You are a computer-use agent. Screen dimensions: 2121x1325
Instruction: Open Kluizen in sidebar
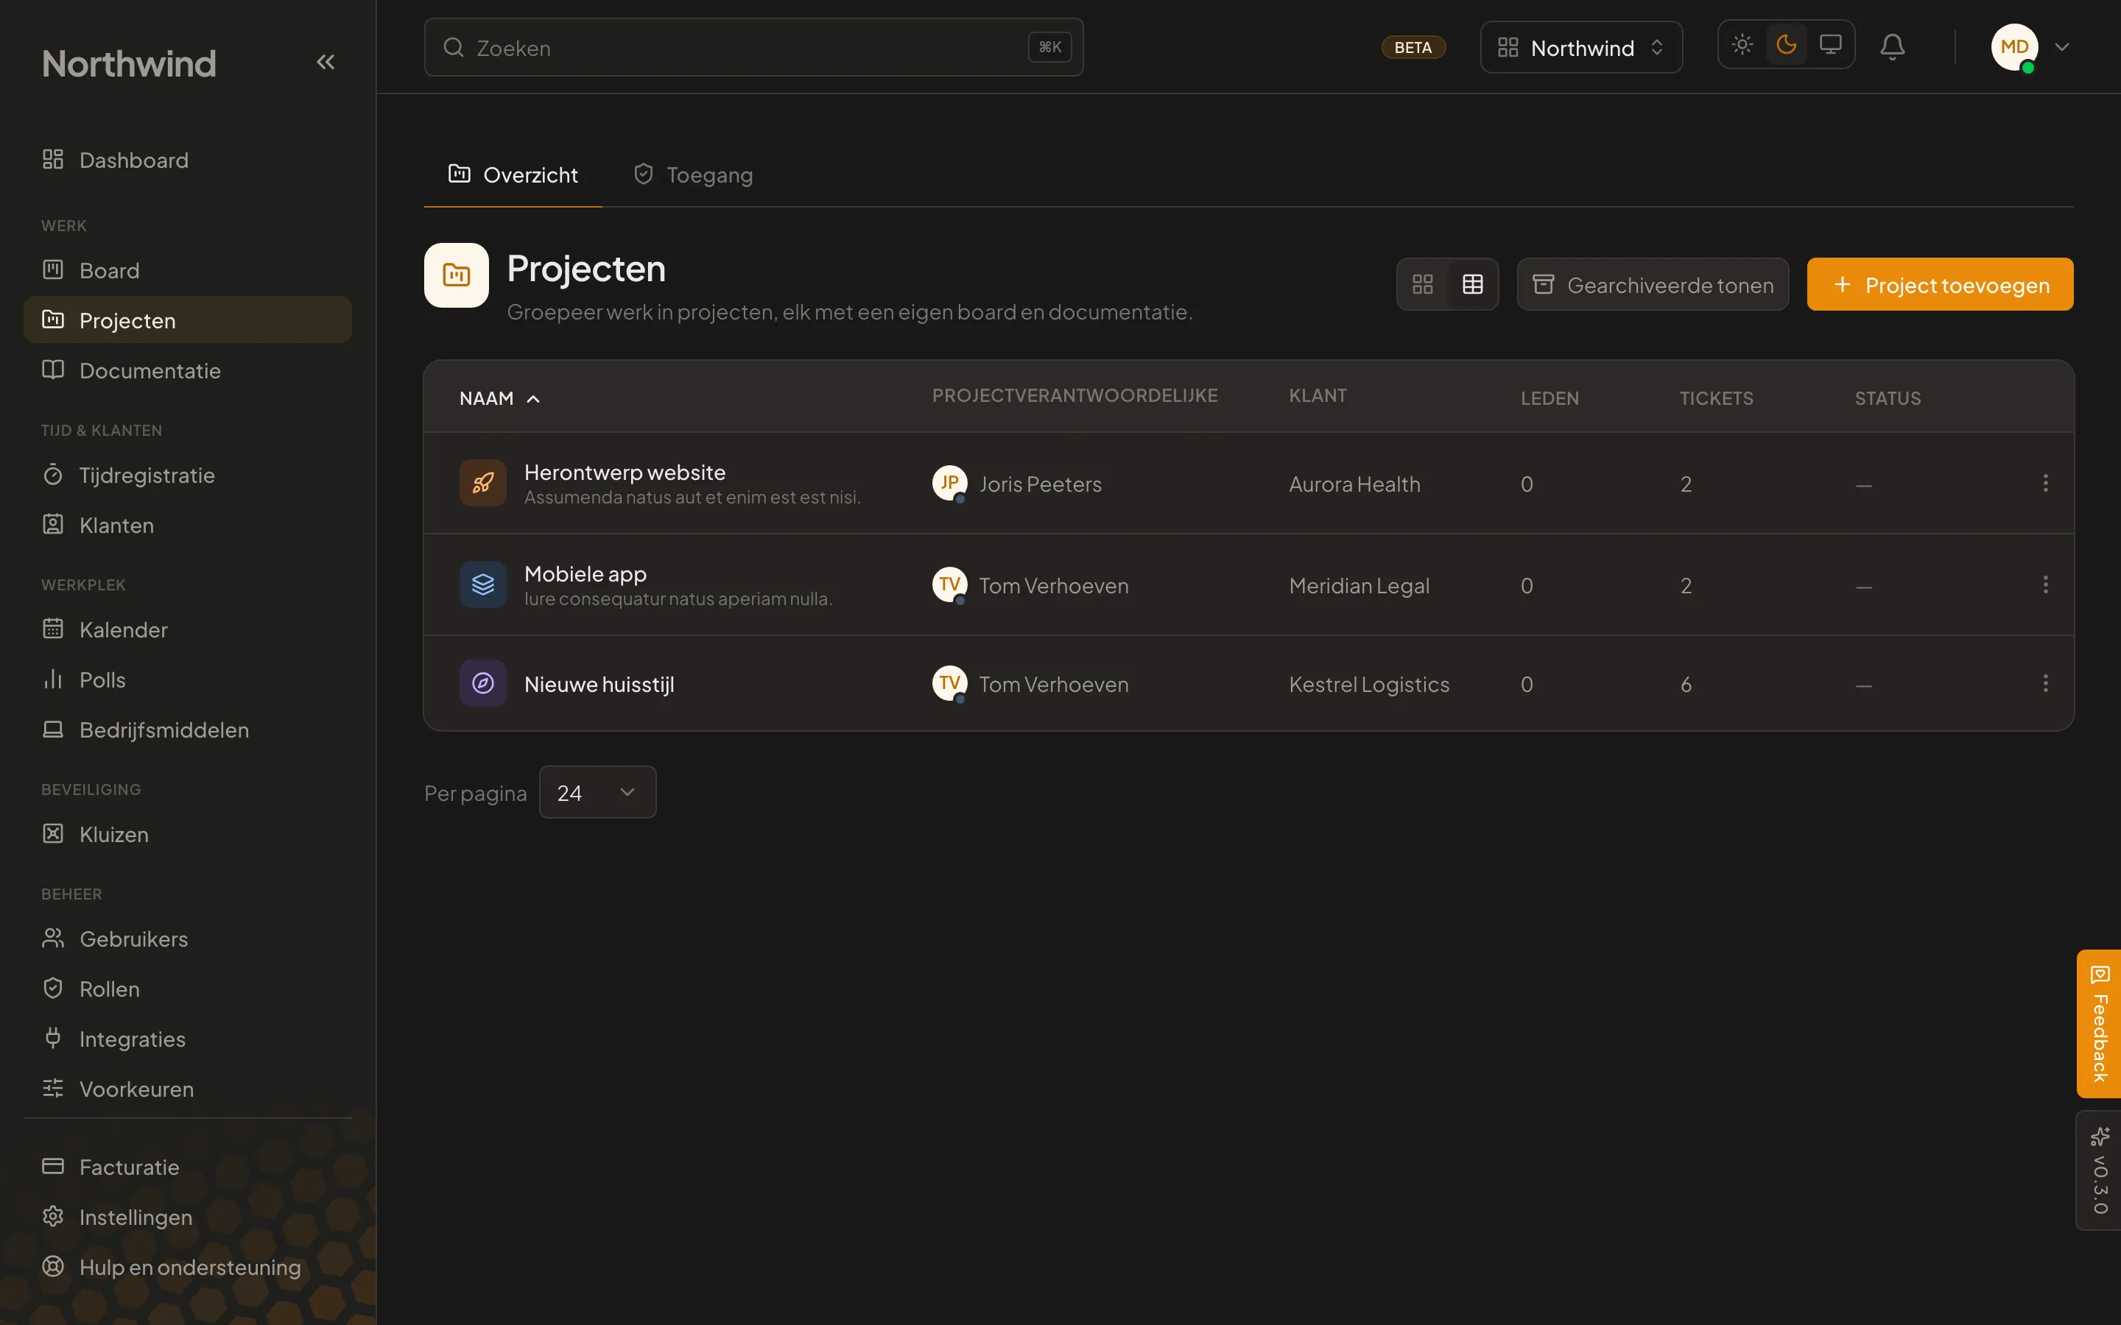click(x=188, y=834)
